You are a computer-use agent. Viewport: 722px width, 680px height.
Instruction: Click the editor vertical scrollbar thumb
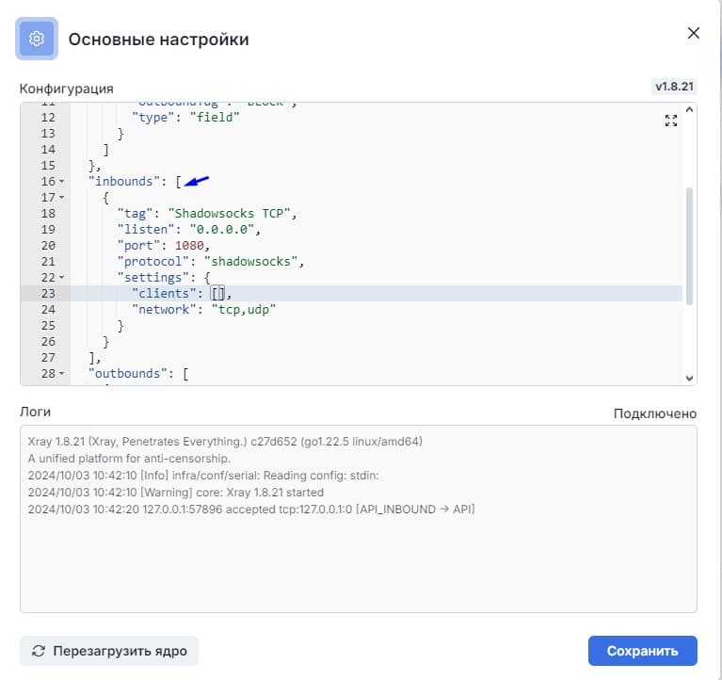click(x=689, y=245)
